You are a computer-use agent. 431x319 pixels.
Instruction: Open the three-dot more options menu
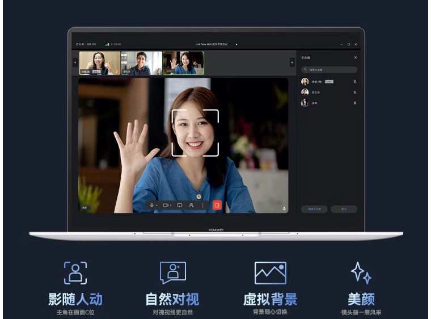coord(203,205)
